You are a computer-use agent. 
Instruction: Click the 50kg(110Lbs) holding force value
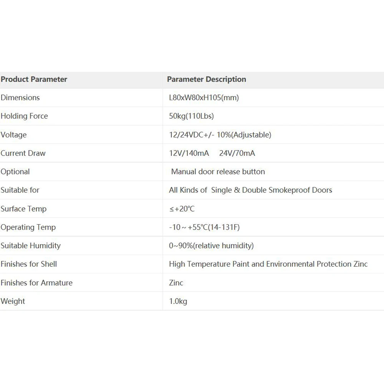tap(191, 116)
